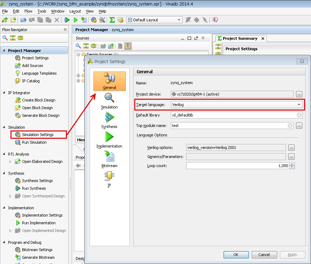Clear the Default library field
Image resolution: width=311 pixels, height=264 pixels.
(299, 115)
